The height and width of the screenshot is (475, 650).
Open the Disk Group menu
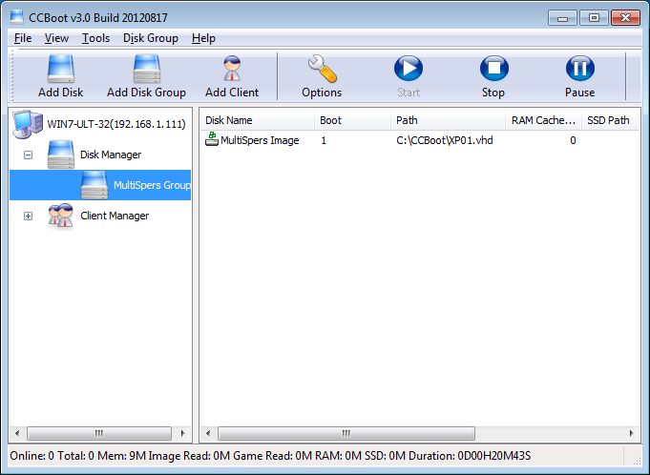coord(151,38)
